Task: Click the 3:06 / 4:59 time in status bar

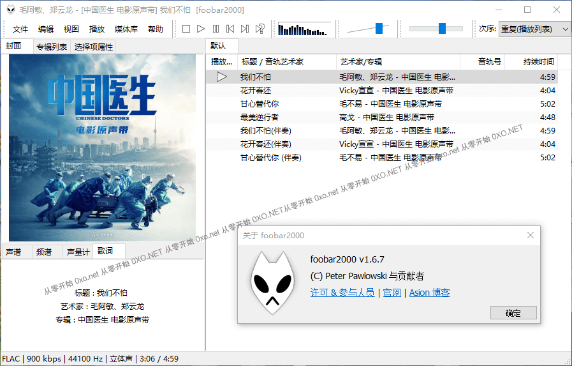Action: [x=159, y=359]
